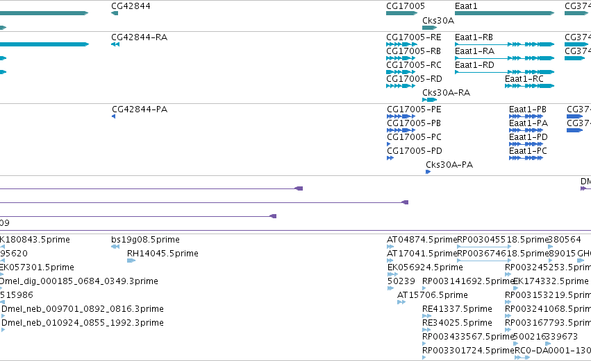This screenshot has height=361, width=591.
Task: Click EST RP003141692.5prime
Action: 469,281
